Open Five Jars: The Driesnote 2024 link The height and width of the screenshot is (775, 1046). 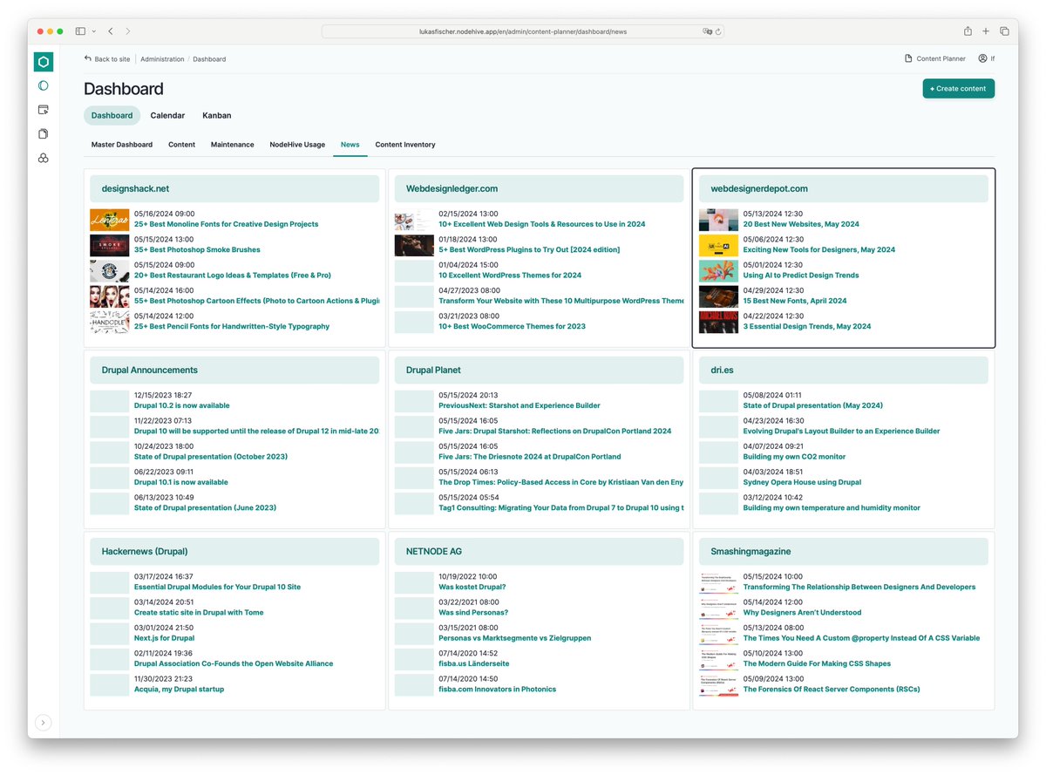530,457
